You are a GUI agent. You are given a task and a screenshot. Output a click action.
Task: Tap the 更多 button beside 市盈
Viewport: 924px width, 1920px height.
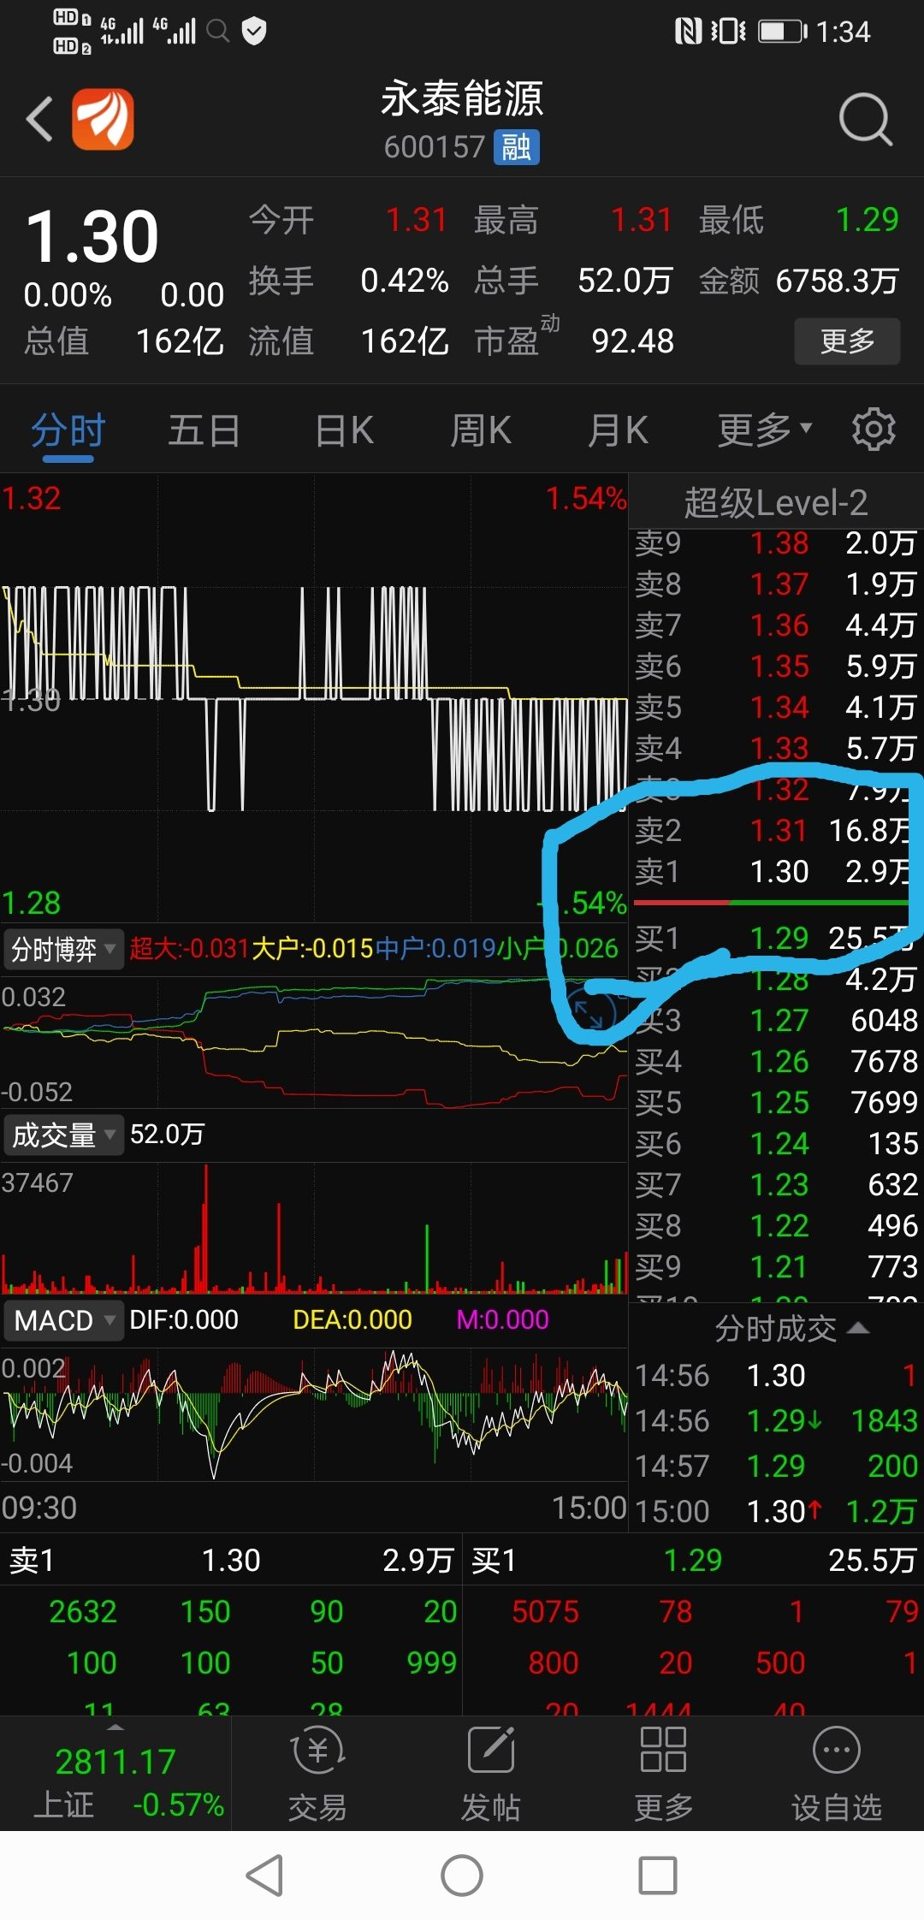click(847, 341)
